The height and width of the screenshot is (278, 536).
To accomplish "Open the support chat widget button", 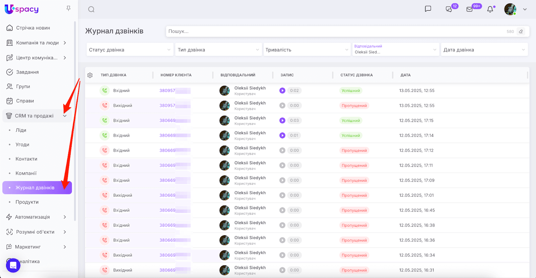I will pyautogui.click(x=13, y=265).
